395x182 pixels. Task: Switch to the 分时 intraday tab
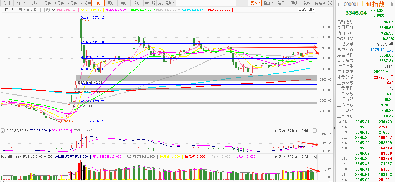pos(7,3)
